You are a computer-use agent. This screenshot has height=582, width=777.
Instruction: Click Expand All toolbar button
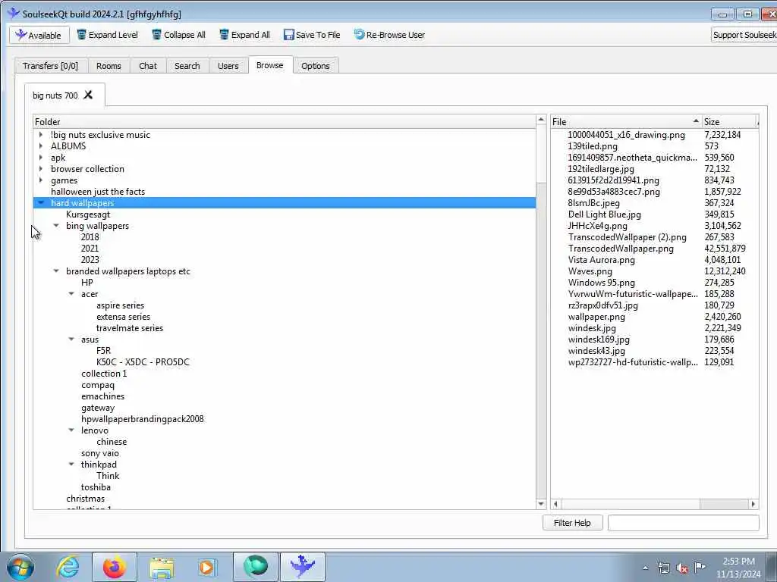coord(245,35)
